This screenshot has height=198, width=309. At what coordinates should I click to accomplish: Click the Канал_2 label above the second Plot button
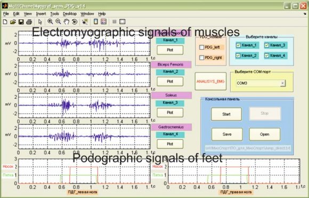[x=170, y=72]
